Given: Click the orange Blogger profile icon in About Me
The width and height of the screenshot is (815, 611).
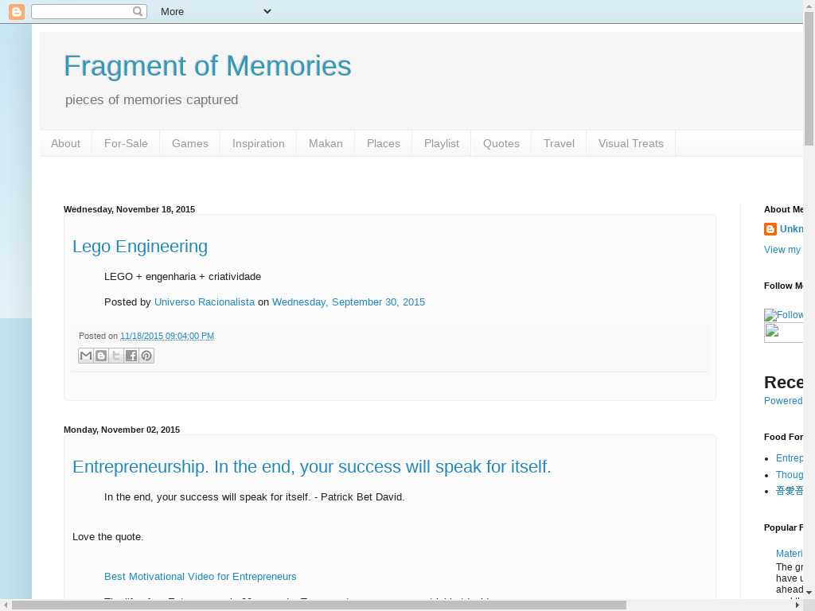Looking at the screenshot, I should pyautogui.click(x=770, y=229).
